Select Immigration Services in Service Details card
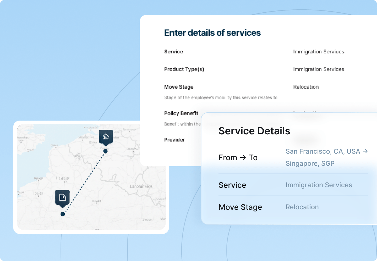This screenshot has height=261, width=377. 318,185
